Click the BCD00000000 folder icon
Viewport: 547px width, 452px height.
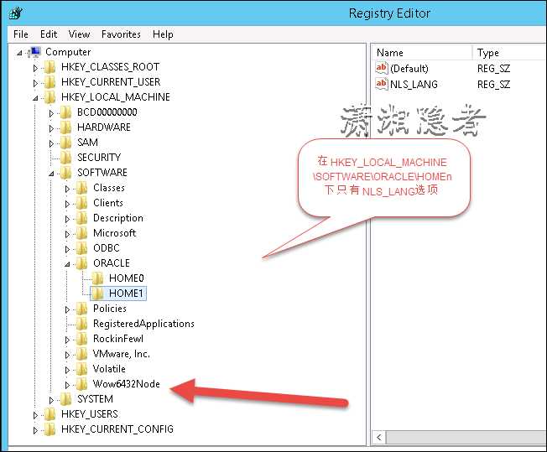point(66,112)
